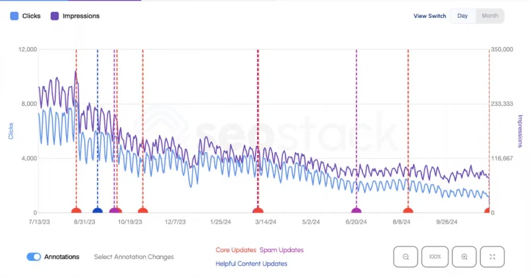Click the red core update marker near 8/31/23

[x=76, y=210]
